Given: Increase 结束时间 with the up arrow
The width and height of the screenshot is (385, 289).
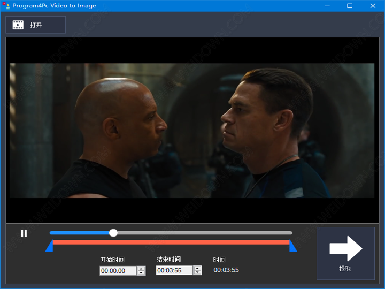Looking at the screenshot, I should coord(197,268).
